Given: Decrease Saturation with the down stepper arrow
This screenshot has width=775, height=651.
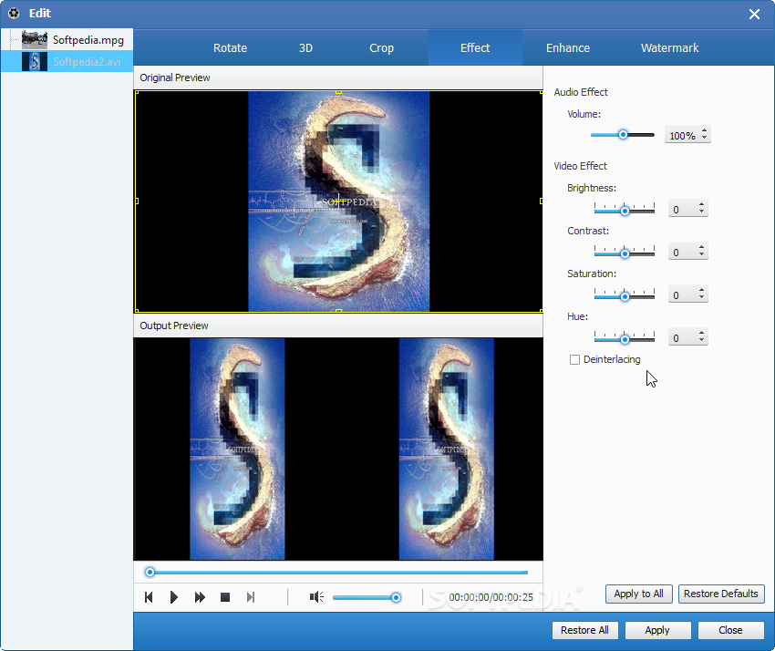Looking at the screenshot, I should point(701,298).
